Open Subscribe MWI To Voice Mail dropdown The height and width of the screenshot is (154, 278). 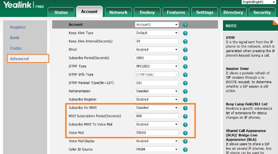pyautogui.click(x=157, y=124)
